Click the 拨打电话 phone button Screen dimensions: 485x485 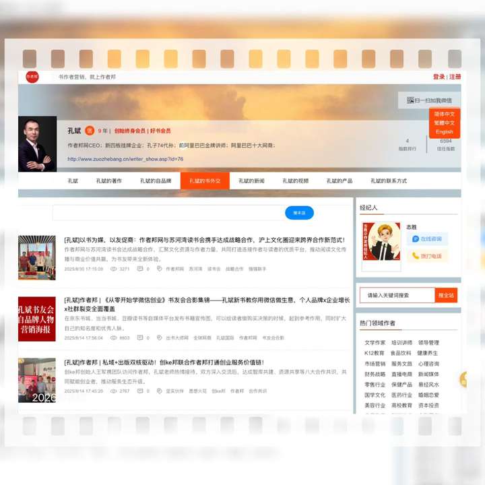(x=427, y=256)
